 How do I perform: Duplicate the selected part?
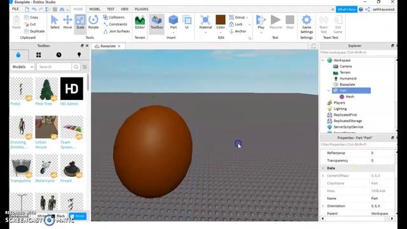tap(34, 31)
